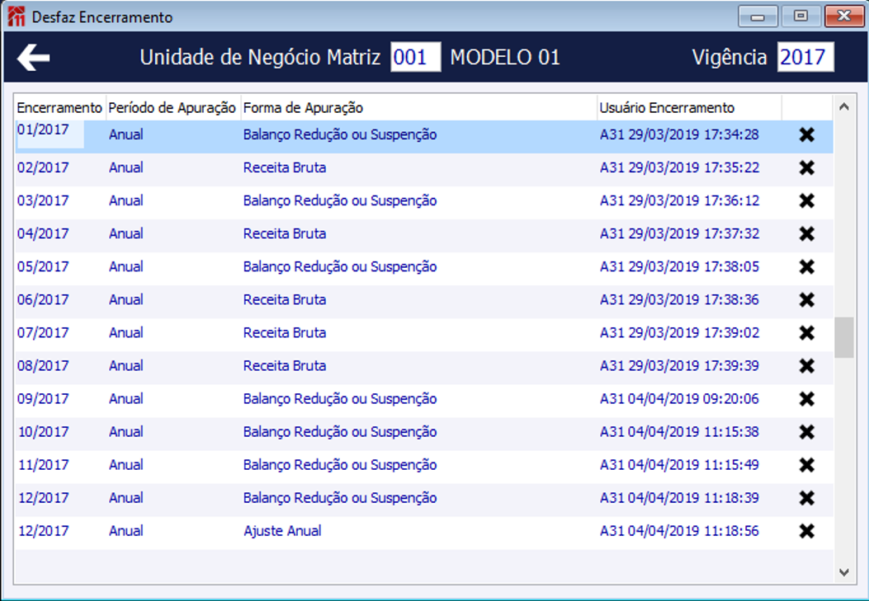This screenshot has height=601, width=869.
Task: Sort by Período de Apuração header
Action: click(x=173, y=108)
